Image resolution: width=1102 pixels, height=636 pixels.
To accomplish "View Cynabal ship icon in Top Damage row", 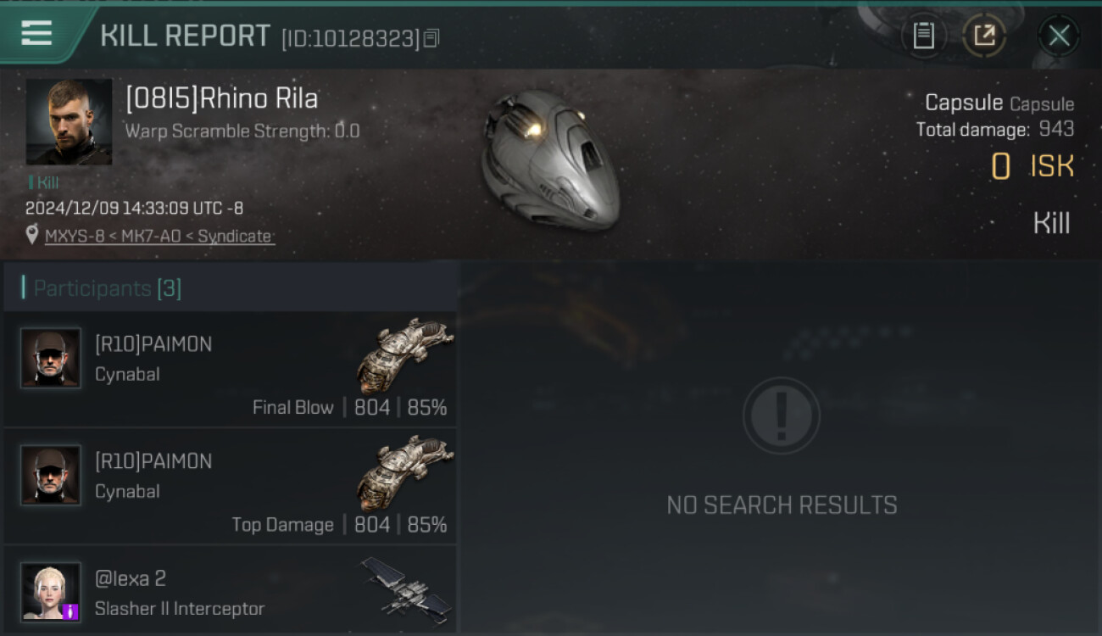I will [x=405, y=473].
